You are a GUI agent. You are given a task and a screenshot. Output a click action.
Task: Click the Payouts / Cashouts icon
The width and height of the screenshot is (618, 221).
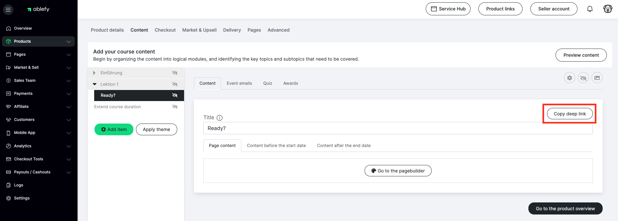9,172
